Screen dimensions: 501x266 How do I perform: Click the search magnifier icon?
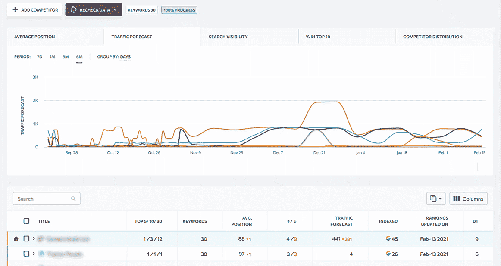click(73, 199)
